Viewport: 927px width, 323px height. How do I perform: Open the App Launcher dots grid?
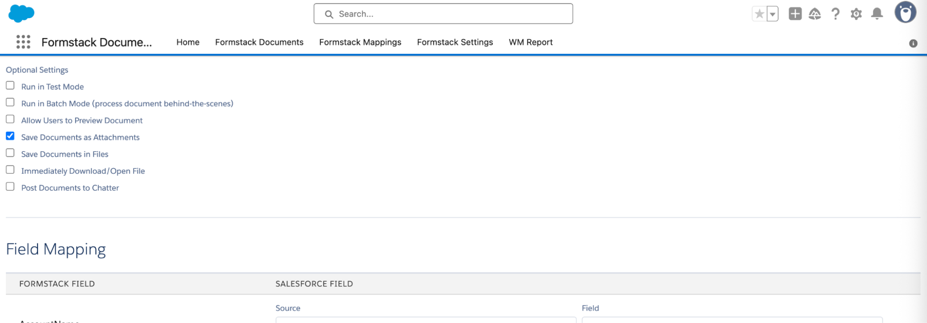[x=23, y=42]
